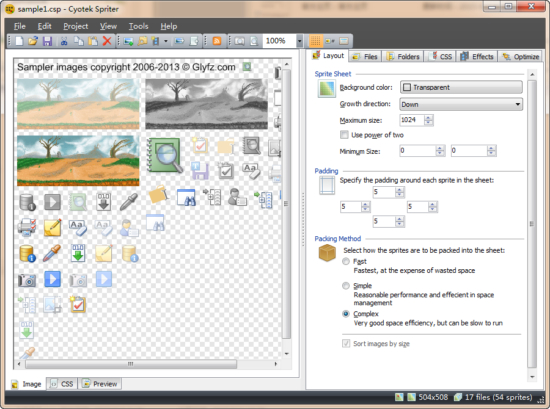
Task: Increase Maximum size with up stepper
Action: (x=428, y=117)
